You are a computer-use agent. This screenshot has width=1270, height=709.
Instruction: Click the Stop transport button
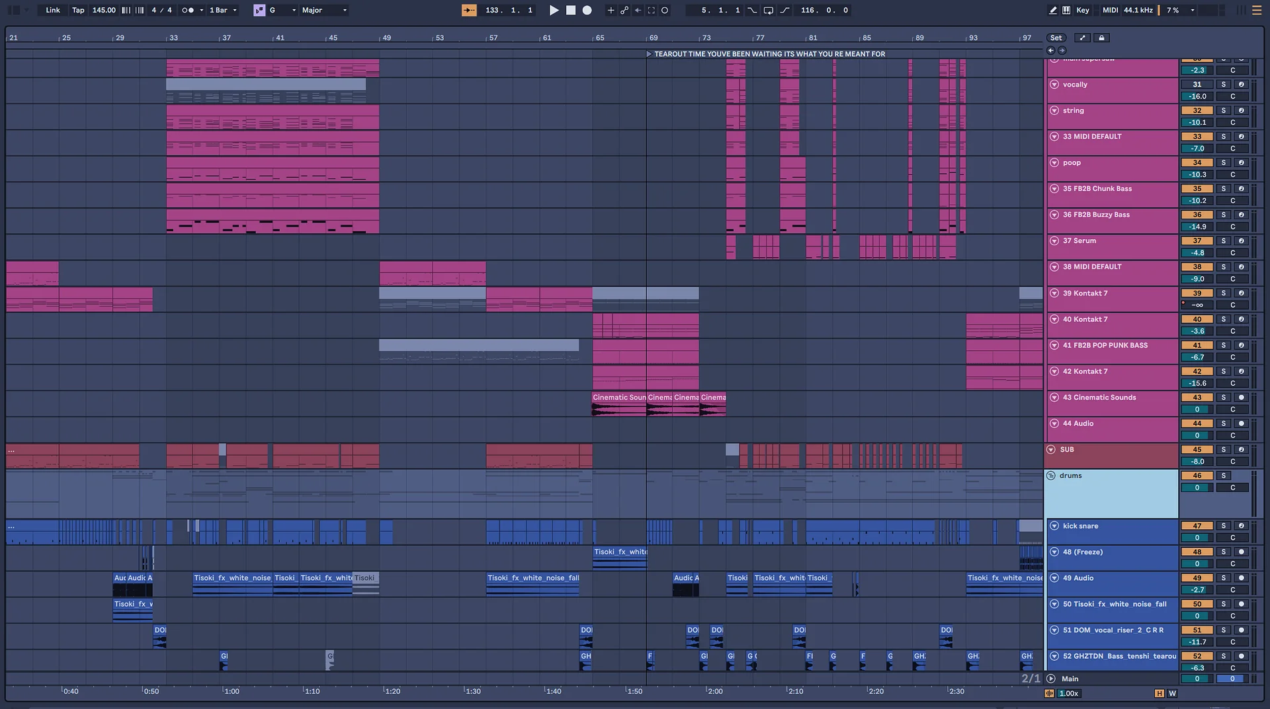pos(571,10)
